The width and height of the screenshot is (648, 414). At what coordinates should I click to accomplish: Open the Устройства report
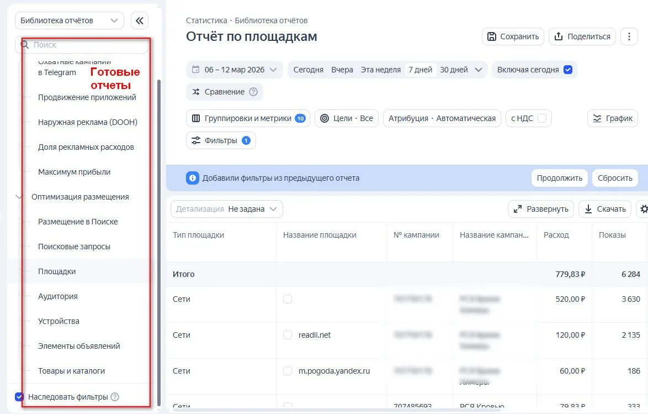59,321
